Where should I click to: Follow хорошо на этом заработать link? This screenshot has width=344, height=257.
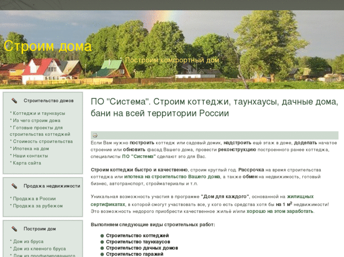[280, 212]
